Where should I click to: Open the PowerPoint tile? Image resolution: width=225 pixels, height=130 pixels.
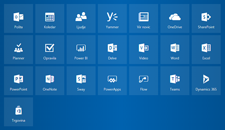coord(18,81)
